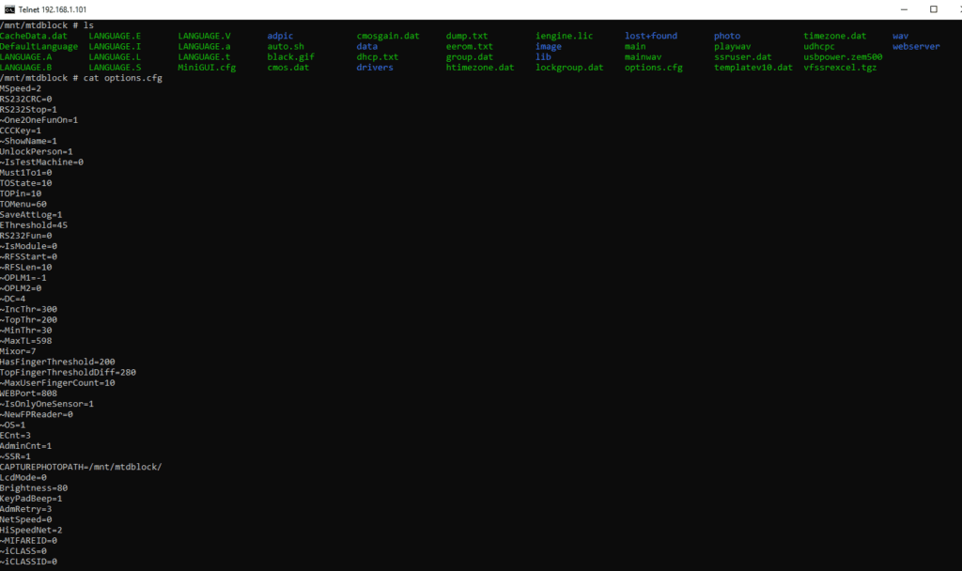Click the scrollbar up arrow
The image size is (962, 571).
point(956,25)
